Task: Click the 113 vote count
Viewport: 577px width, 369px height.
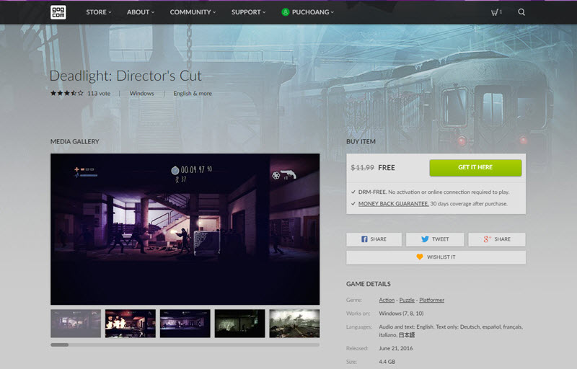Action: pyautogui.click(x=99, y=94)
